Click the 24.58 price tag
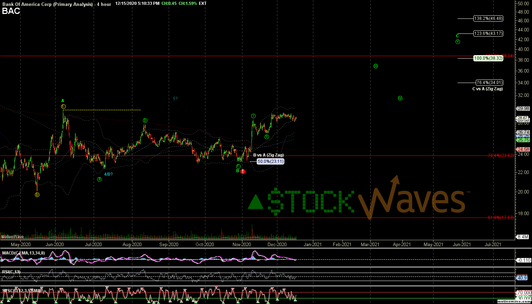Image resolution: width=532 pixels, height=304 pixels. [523, 149]
